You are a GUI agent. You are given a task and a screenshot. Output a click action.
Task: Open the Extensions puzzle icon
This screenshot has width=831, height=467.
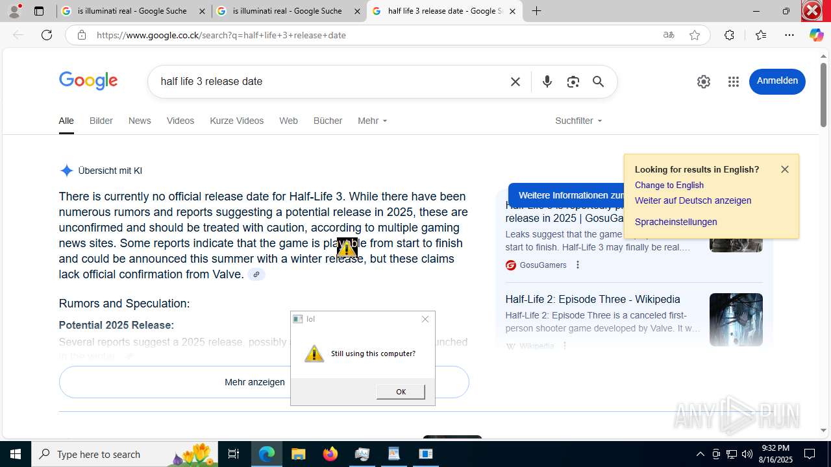click(729, 35)
